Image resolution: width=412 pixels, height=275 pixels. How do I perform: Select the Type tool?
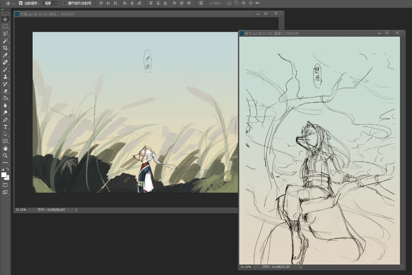[5, 127]
